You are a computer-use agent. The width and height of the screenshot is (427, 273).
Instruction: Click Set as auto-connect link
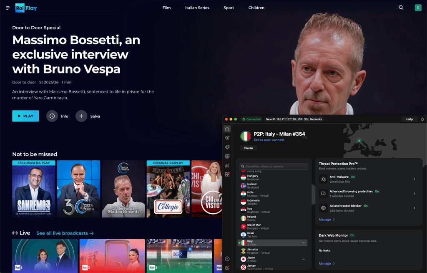click(269, 140)
